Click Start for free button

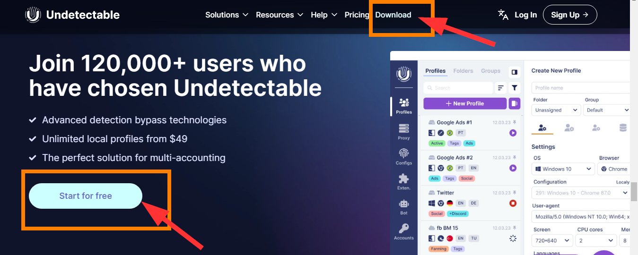pos(86,195)
